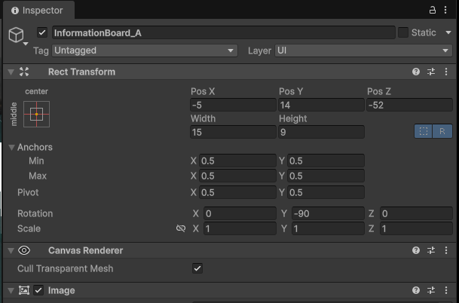Enable the Static checkbox
Viewport: 459px width, 303px height.
point(403,32)
